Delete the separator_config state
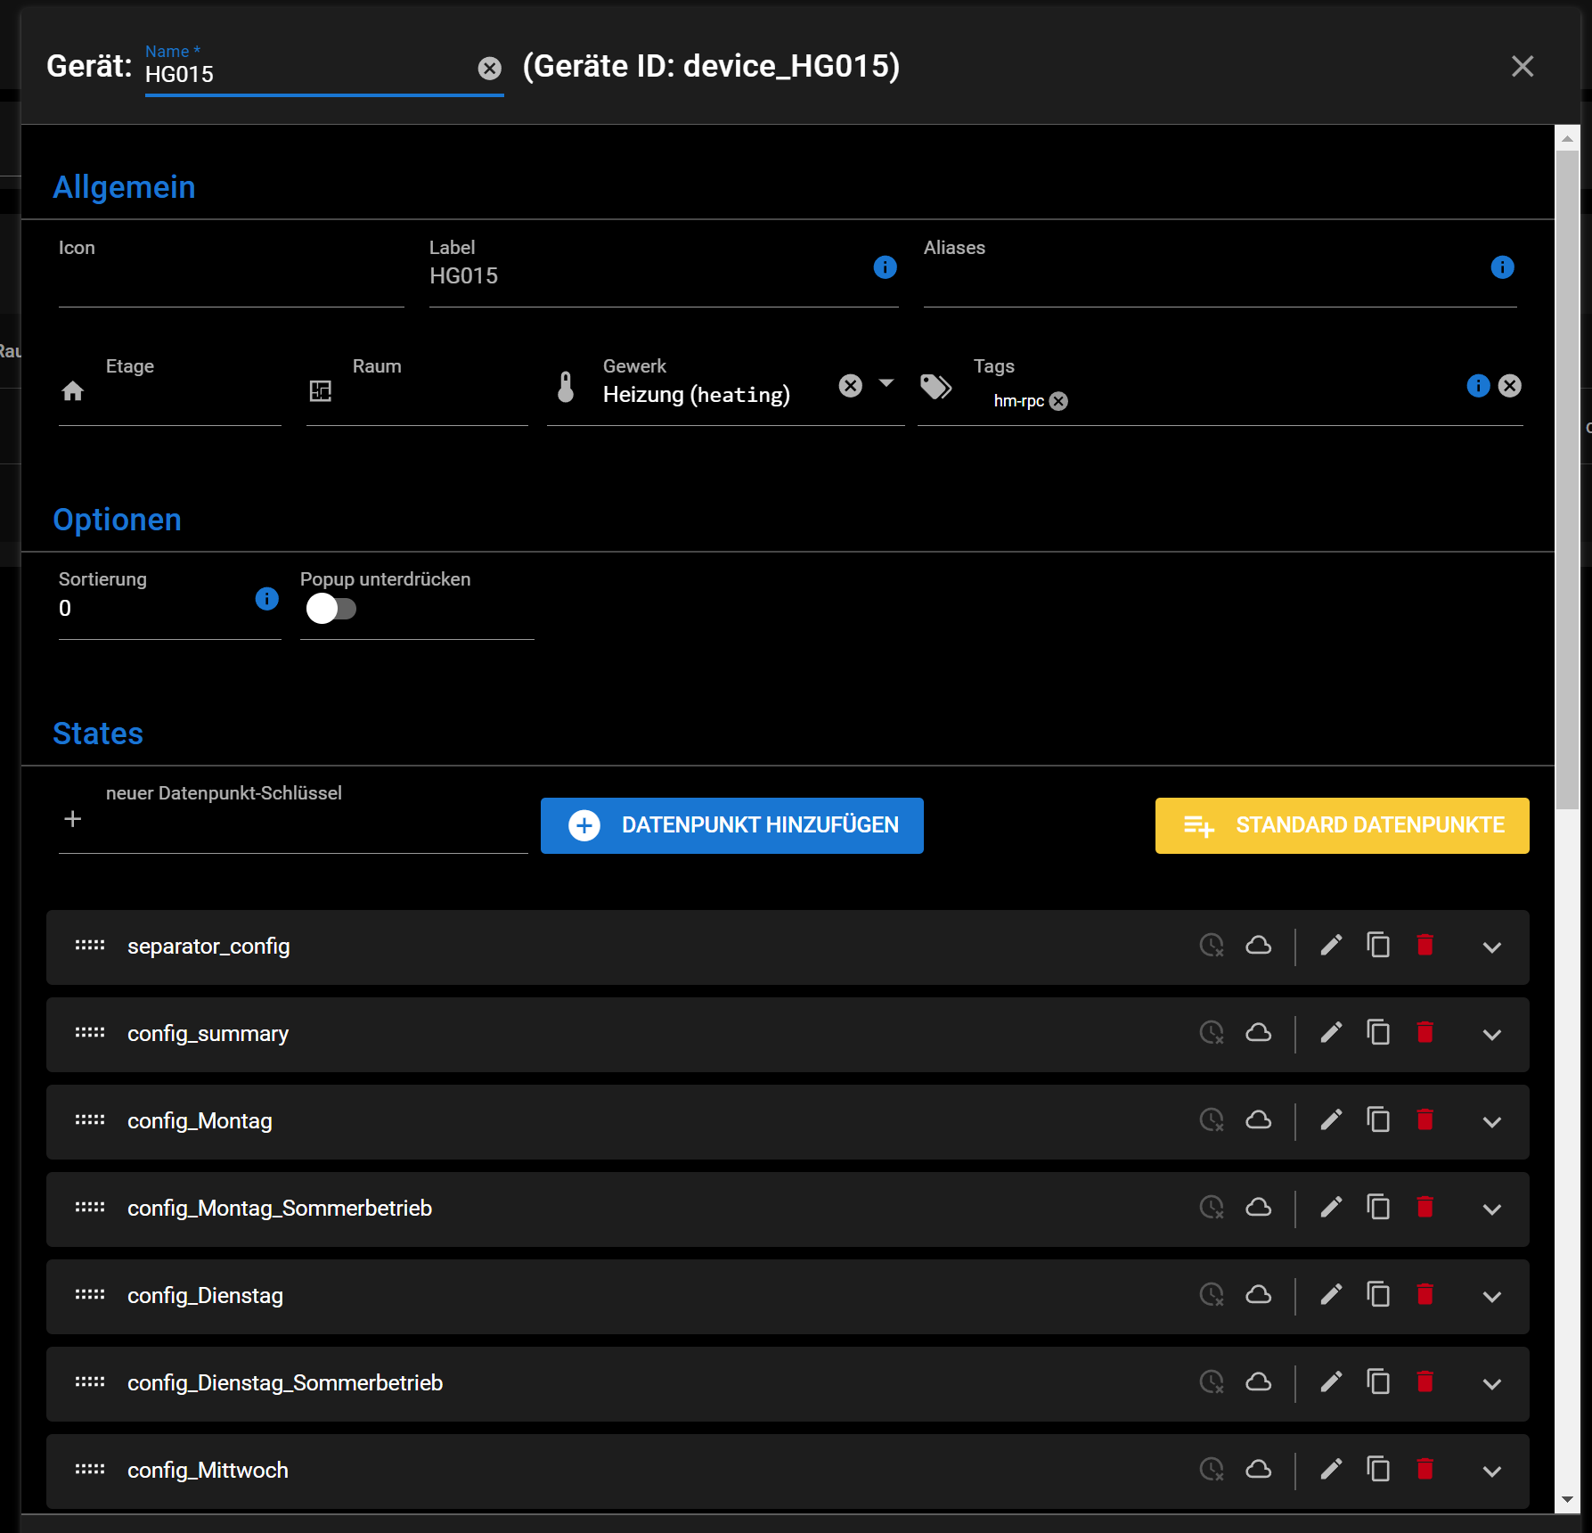Screen dimensions: 1592x1533 pos(1425,945)
